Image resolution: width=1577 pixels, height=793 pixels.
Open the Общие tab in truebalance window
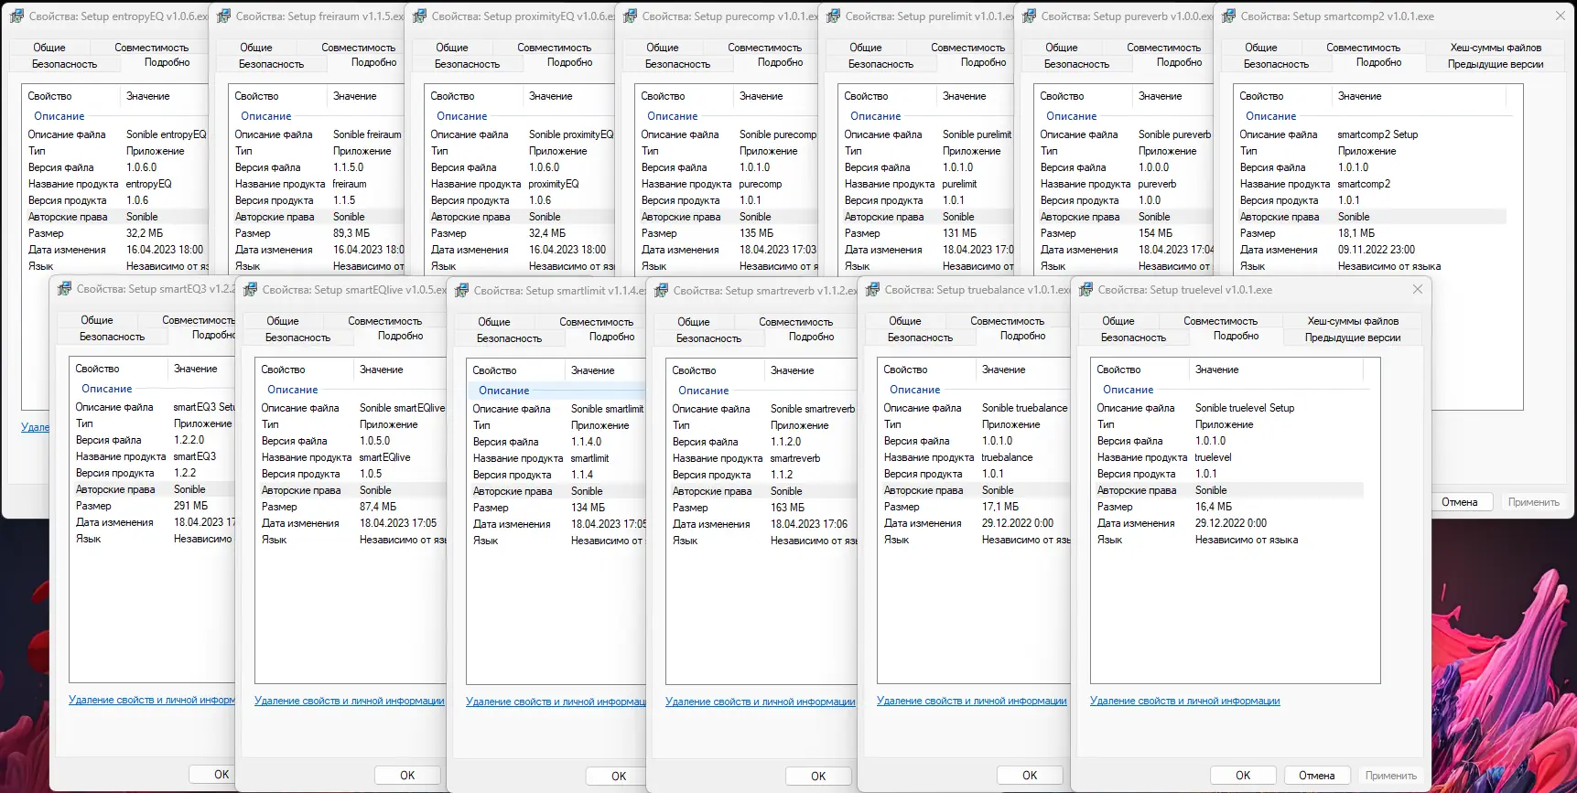(x=905, y=321)
